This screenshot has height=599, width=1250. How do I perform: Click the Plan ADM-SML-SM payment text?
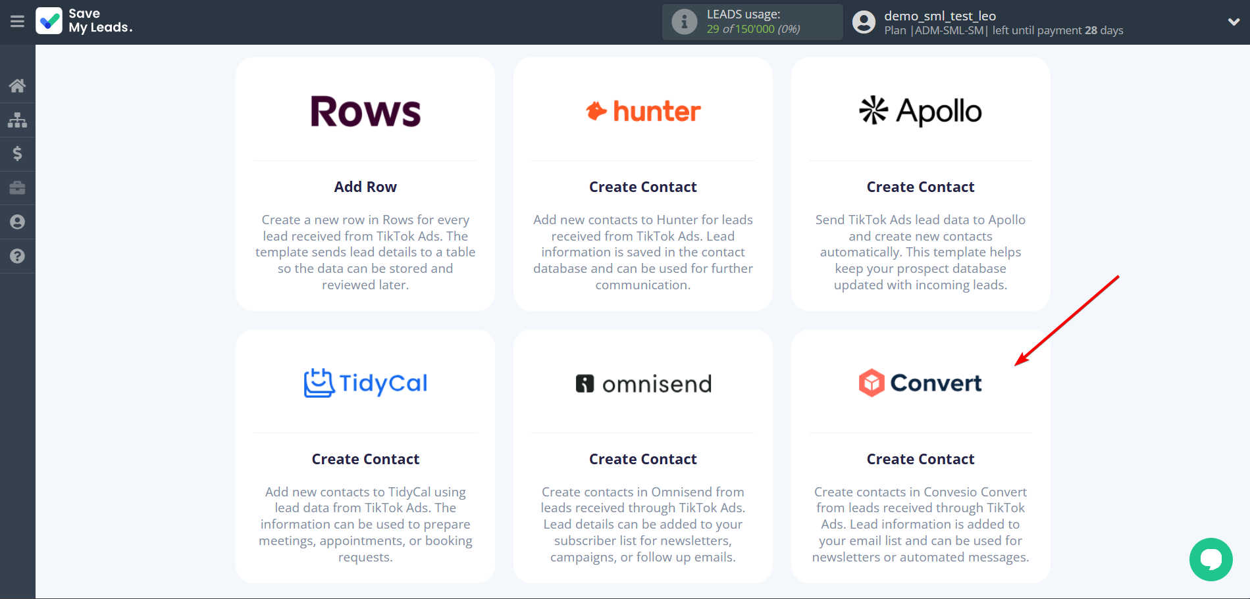tap(1004, 30)
